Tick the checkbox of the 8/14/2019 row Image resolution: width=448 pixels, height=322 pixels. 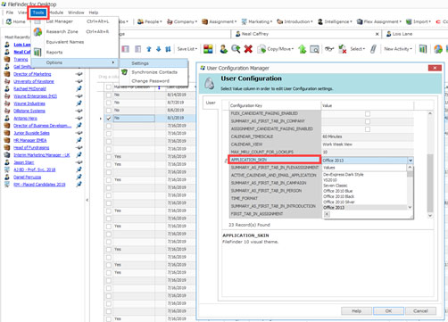[x=109, y=95]
